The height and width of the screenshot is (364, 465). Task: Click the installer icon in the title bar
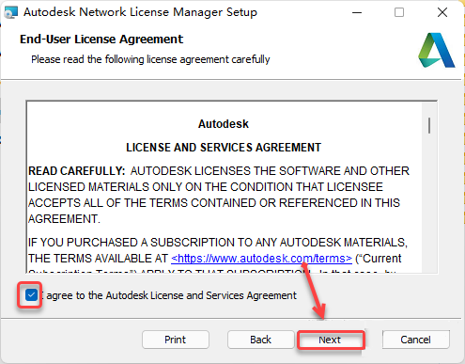pyautogui.click(x=11, y=12)
